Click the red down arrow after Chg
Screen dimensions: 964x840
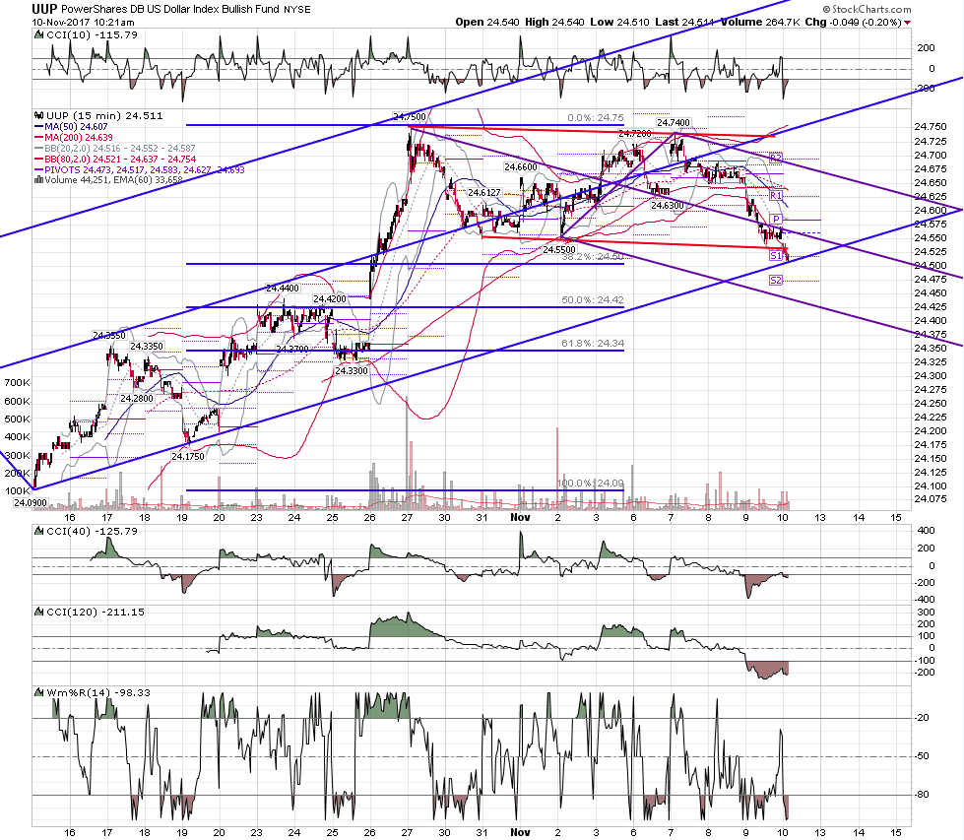point(908,23)
